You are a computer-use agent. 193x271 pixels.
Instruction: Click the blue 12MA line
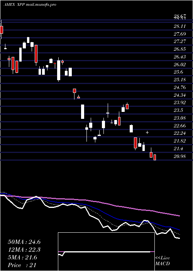(x=107, y=214)
